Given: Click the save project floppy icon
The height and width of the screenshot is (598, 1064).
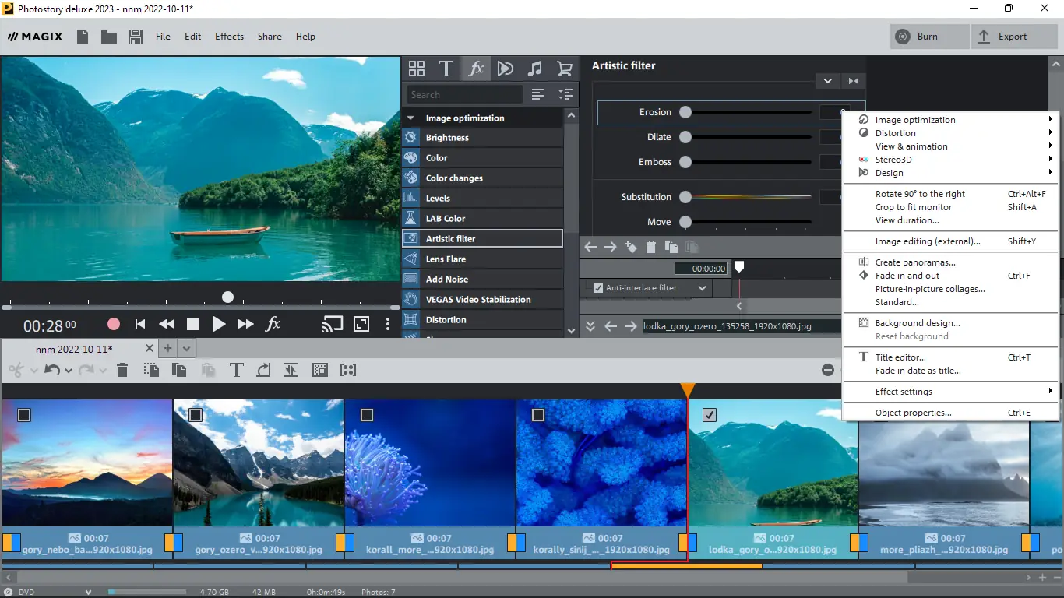Looking at the screenshot, I should click(136, 37).
